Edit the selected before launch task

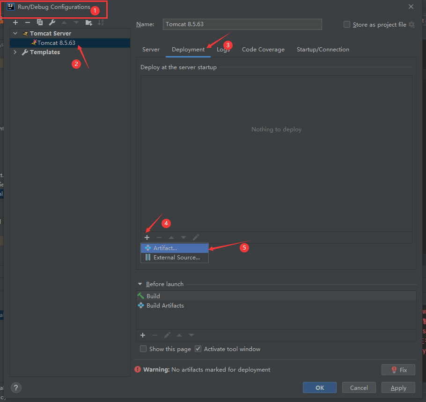(x=167, y=335)
